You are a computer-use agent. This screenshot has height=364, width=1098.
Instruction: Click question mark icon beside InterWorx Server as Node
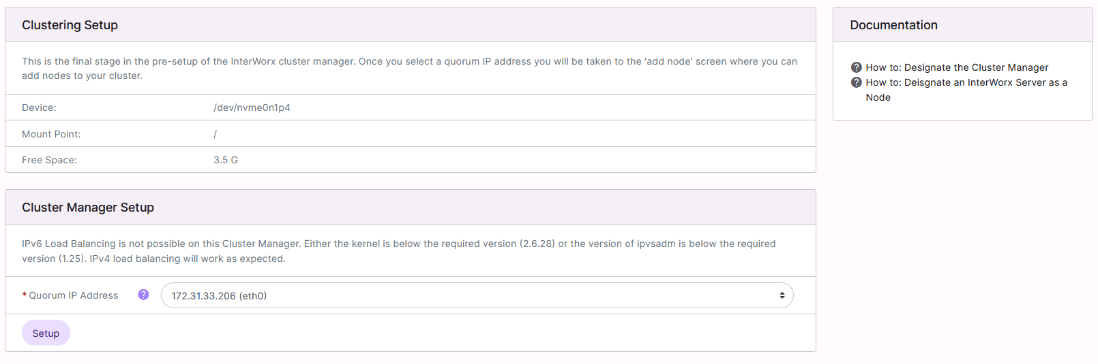[857, 82]
